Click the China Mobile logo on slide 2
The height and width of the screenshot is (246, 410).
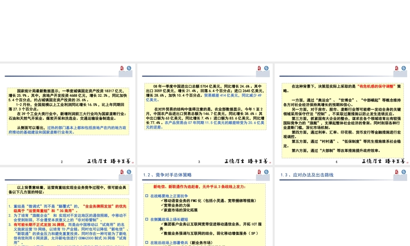point(129,68)
